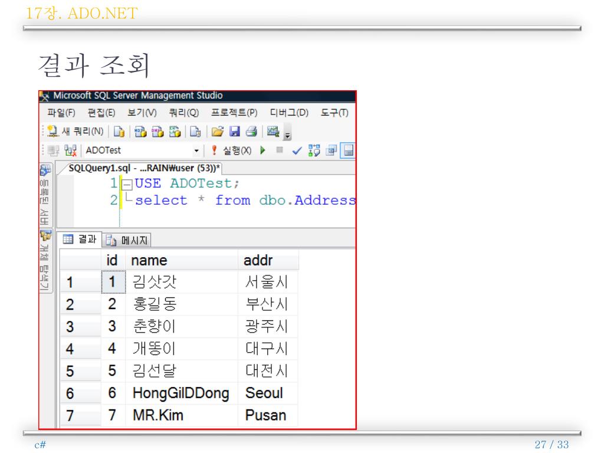The width and height of the screenshot is (604, 453).
Task: Click the select-all corner cell of results grid
Action: click(80, 261)
